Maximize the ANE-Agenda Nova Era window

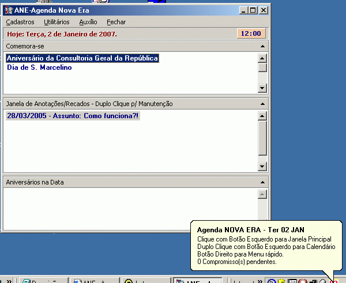253,10
